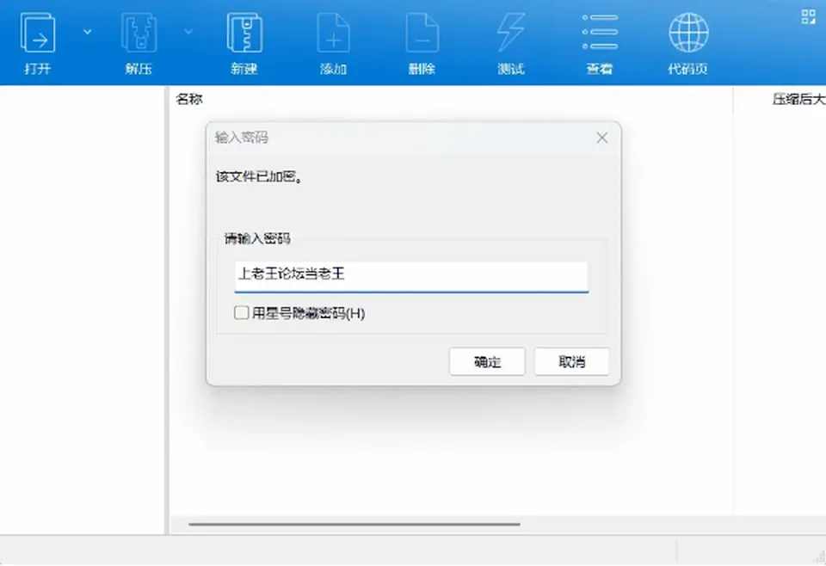Close the 输入密码 dialog
The height and width of the screenshot is (566, 826).
601,138
